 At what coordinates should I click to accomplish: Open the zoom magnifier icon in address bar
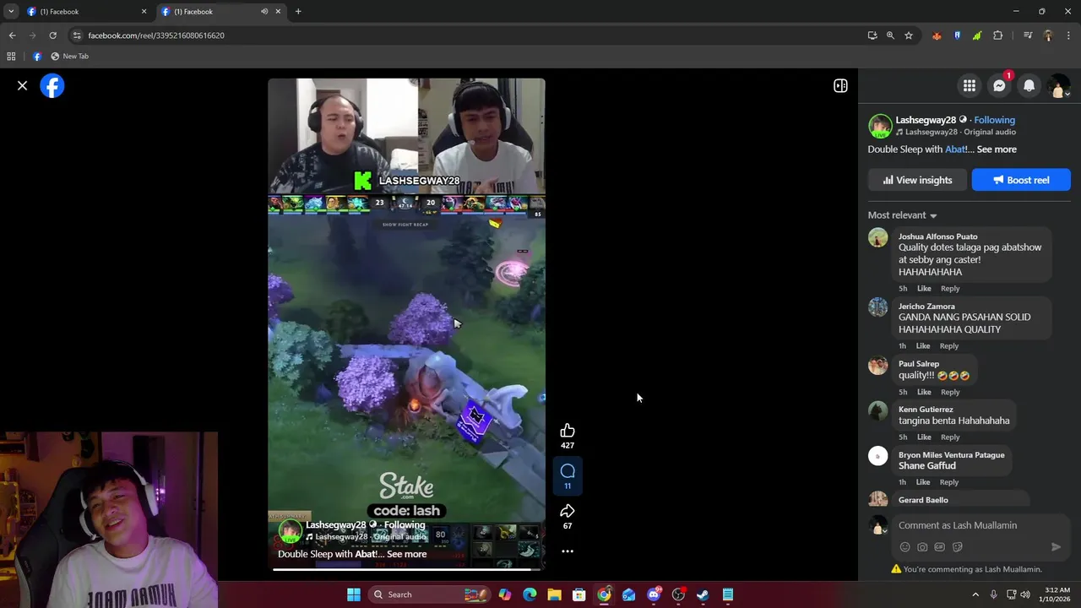click(890, 35)
